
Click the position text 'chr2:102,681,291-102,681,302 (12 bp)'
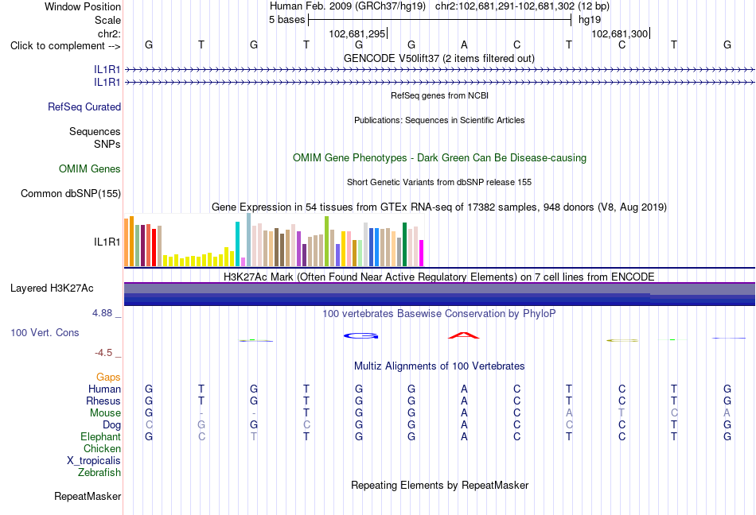(x=522, y=6)
